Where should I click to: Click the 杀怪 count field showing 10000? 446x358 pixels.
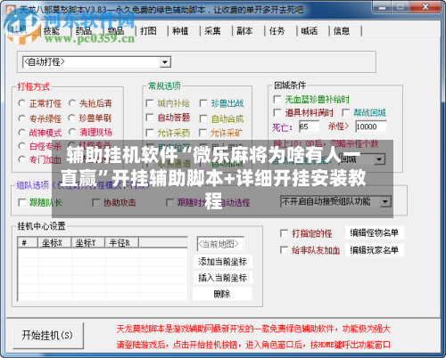(x=371, y=126)
